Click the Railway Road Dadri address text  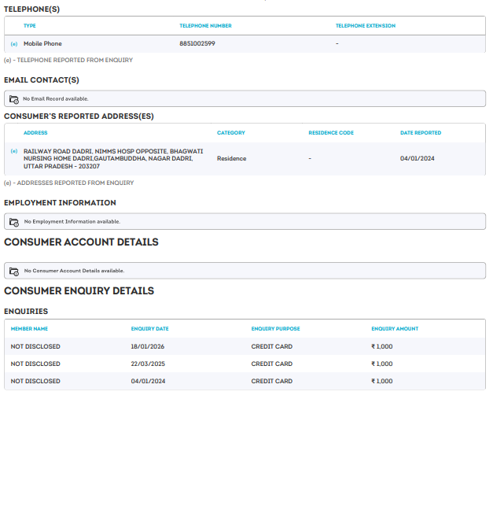click(x=113, y=158)
